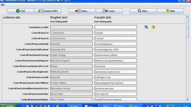Click the 'collision-lab' project heading
Image resolution: width=191 pixels, height=107 pixels.
click(12, 18)
